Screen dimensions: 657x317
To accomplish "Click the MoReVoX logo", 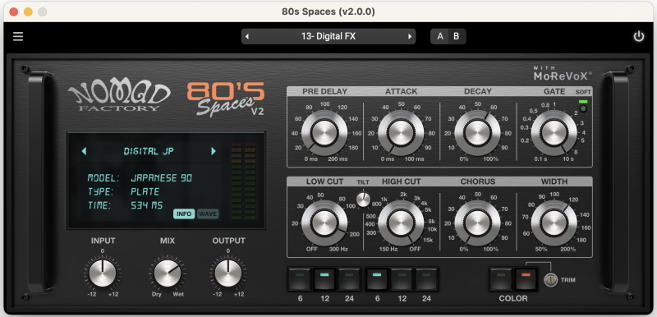I will click(x=563, y=74).
